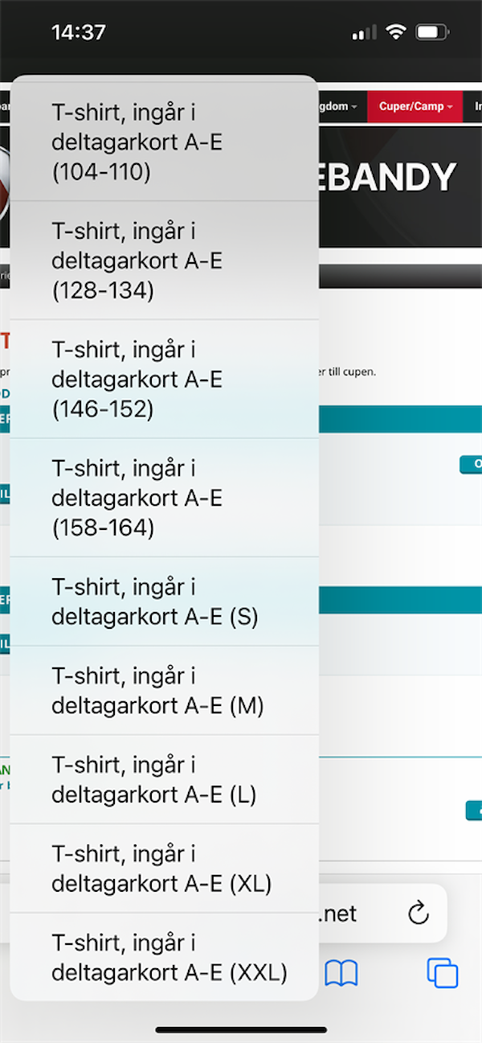Select T-shirt size (158-164) option
This screenshot has width=482, height=1043.
point(164,498)
